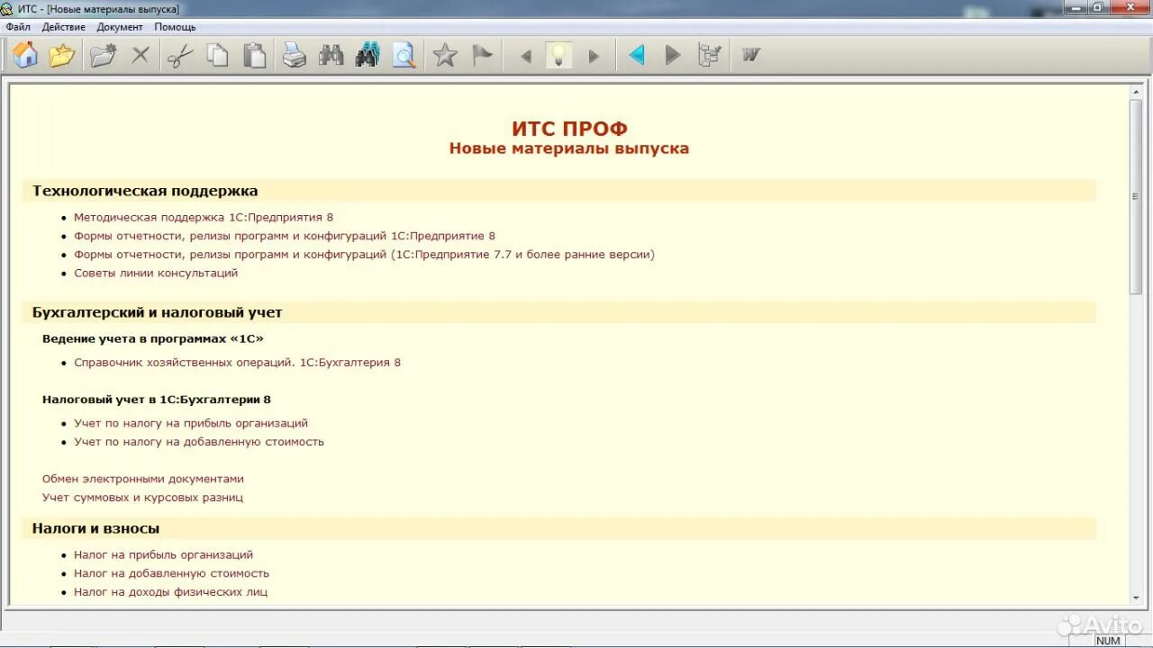Click the gray binoculars search icon
The width and height of the screenshot is (1153, 648).
click(331, 56)
